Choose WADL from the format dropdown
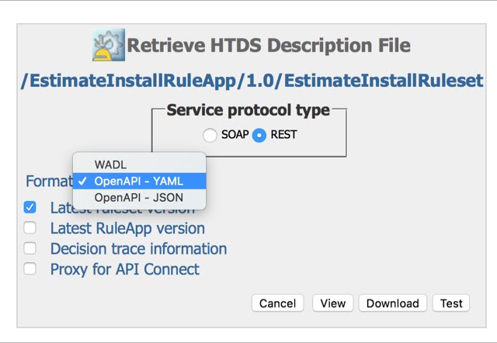The image size is (497, 343). point(110,165)
